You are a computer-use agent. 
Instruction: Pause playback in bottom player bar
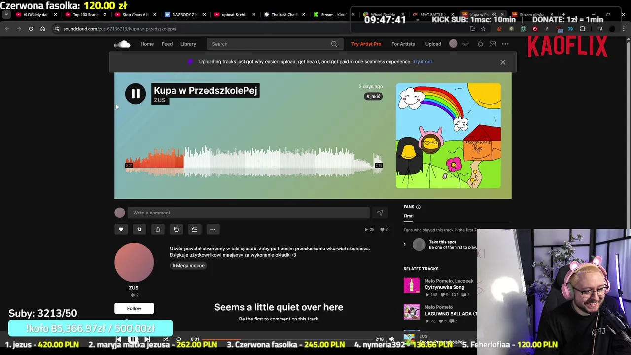pos(133,339)
